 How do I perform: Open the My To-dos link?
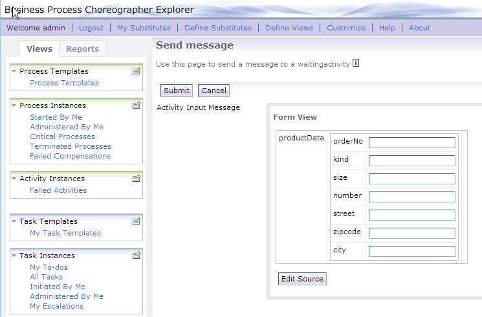tap(49, 267)
